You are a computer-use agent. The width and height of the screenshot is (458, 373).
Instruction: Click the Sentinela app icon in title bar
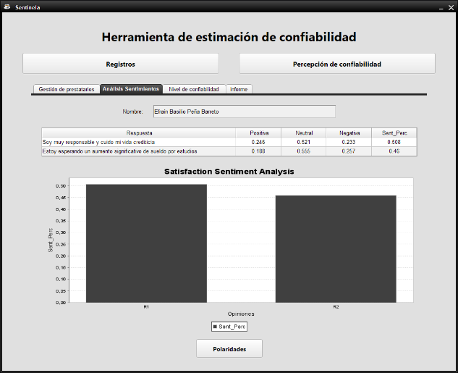[7, 7]
